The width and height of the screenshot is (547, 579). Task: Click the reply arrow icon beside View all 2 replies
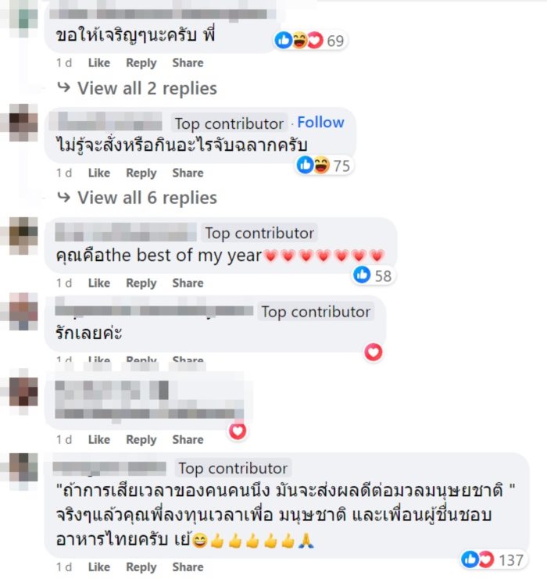[x=64, y=88]
